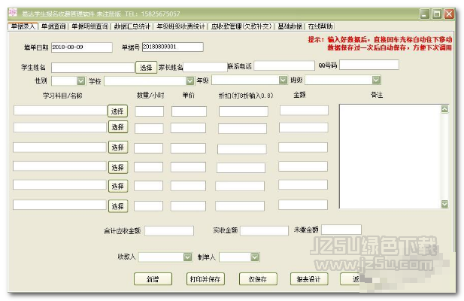The width and height of the screenshot is (464, 301).
Task: Click sixth row 金额 field
Action: (x=303, y=205)
